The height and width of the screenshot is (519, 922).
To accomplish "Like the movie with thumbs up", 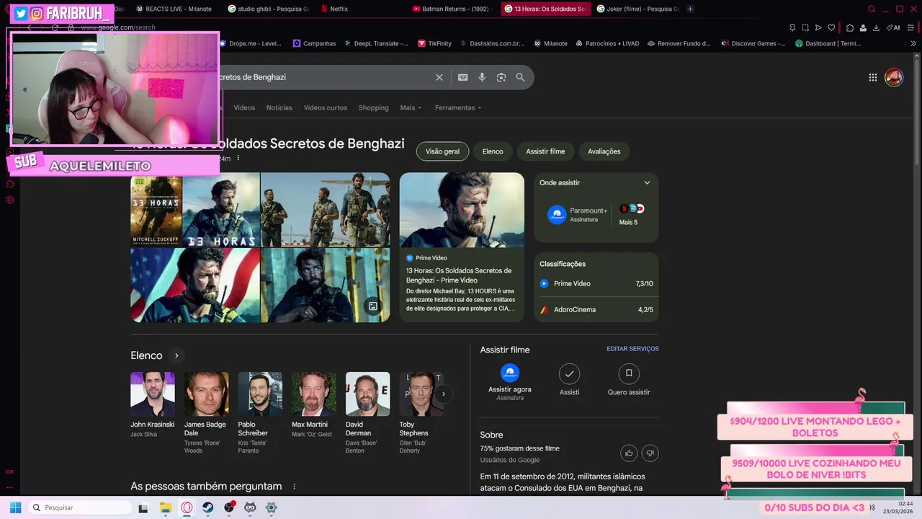I will pyautogui.click(x=629, y=453).
